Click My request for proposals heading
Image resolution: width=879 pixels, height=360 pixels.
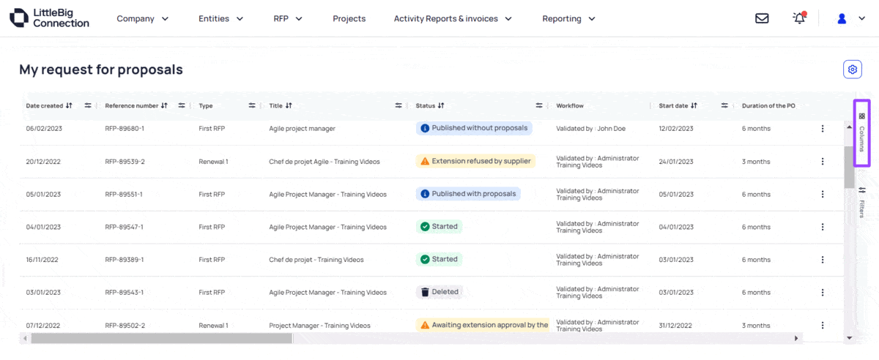point(101,70)
